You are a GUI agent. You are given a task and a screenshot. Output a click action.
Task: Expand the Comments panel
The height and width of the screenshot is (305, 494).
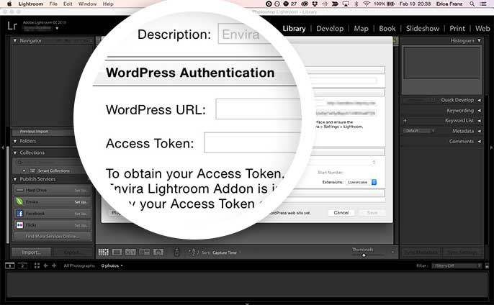point(479,141)
